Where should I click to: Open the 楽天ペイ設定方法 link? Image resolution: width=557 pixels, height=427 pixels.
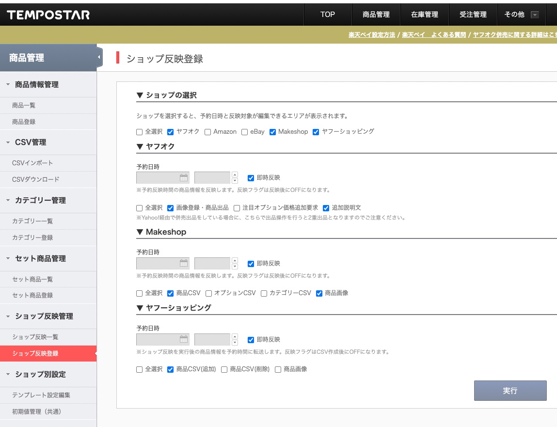[x=372, y=35]
